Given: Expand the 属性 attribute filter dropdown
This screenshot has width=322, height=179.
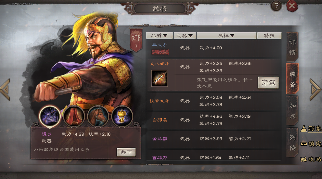Looking at the screenshot, I should click(x=226, y=35).
